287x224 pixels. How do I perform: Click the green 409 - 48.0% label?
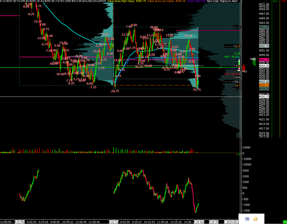pyautogui.click(x=232, y=57)
